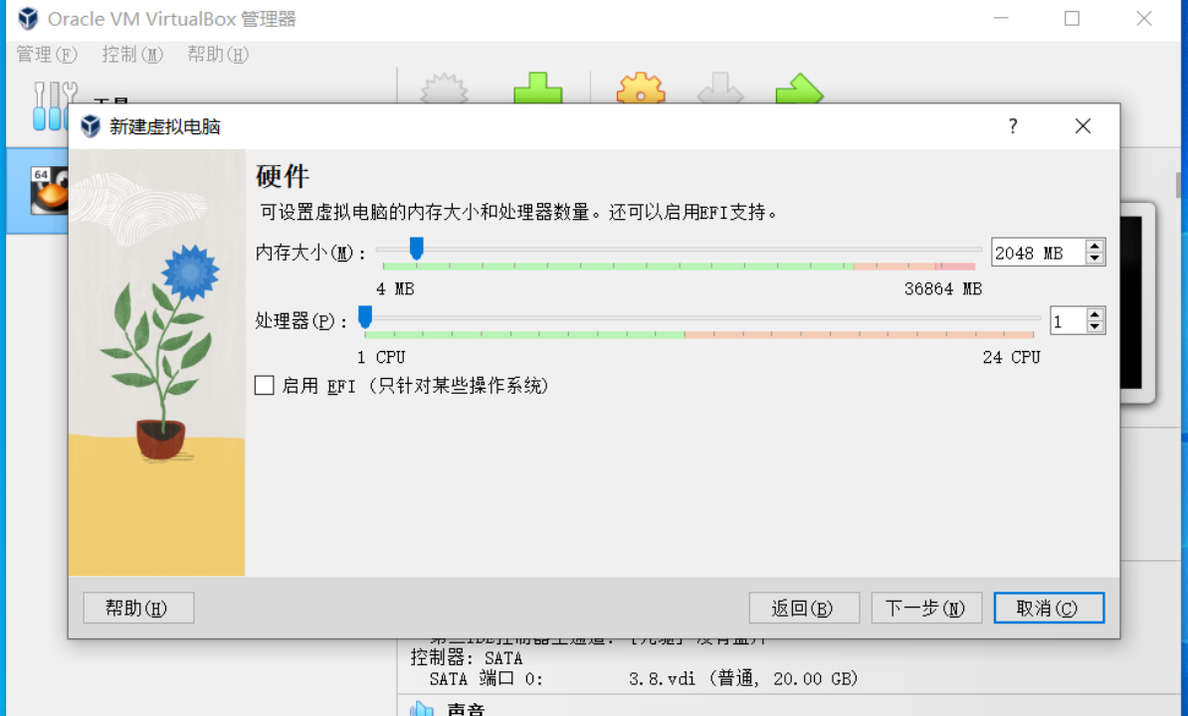Increase CPU count with the up arrow
The height and width of the screenshot is (716, 1188).
1094,314
